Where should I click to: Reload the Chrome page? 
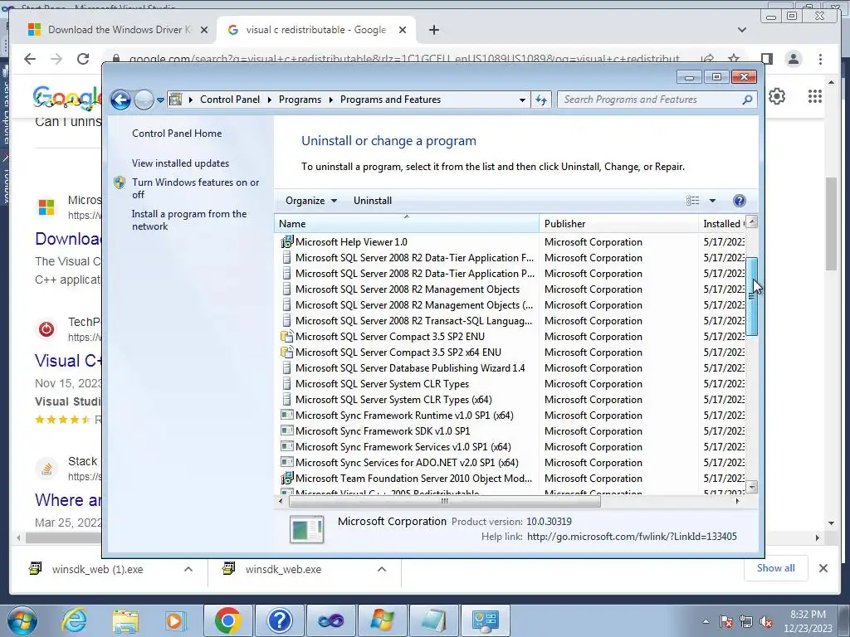[83, 59]
